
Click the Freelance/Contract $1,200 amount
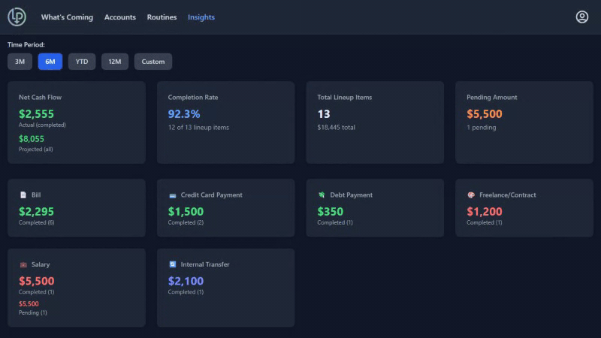[x=485, y=212]
